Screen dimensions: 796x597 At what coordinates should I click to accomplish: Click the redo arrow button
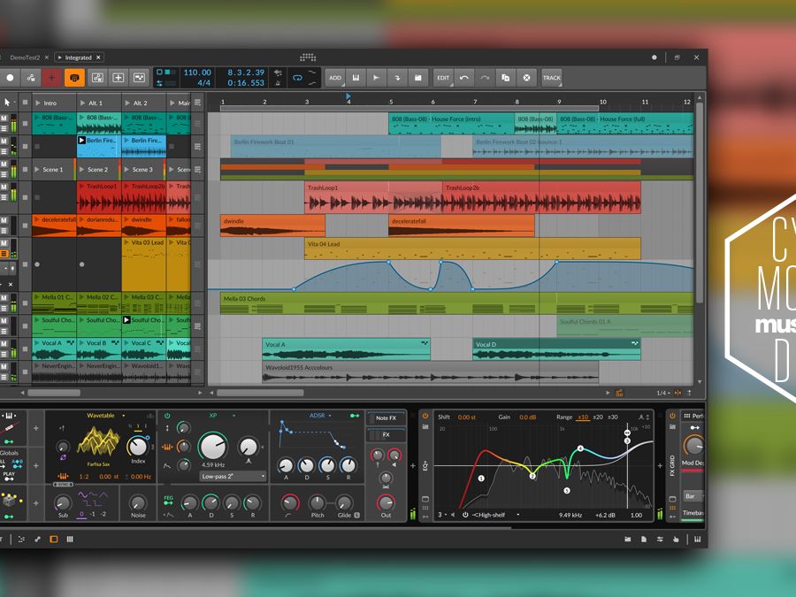click(x=485, y=78)
